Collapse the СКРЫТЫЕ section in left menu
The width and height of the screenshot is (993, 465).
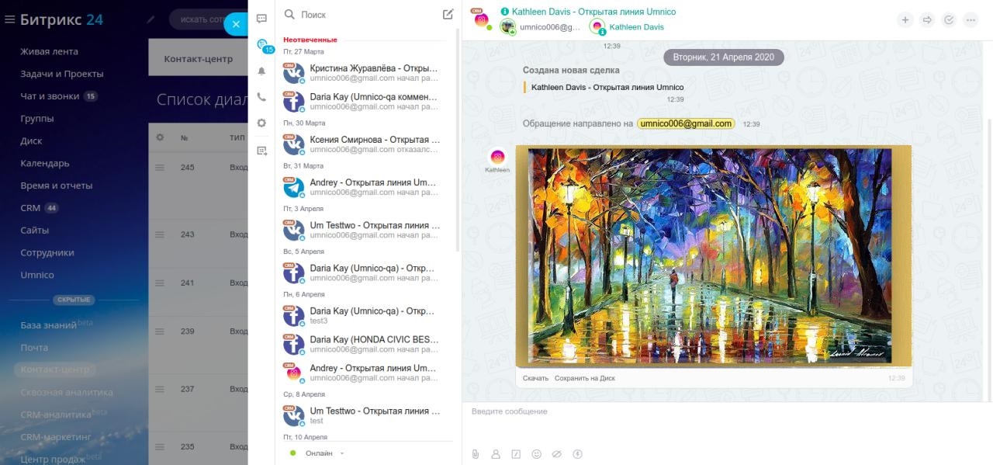point(74,300)
